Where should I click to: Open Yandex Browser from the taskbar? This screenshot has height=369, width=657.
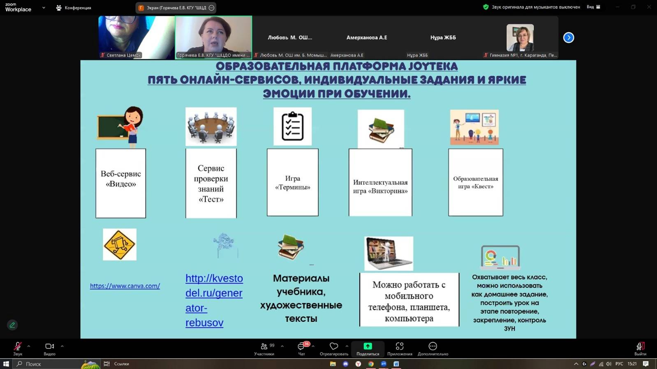[358, 364]
